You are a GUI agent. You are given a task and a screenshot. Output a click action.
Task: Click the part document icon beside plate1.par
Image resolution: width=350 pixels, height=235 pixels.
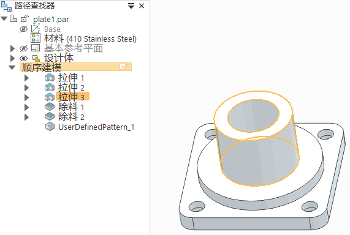point(13,19)
